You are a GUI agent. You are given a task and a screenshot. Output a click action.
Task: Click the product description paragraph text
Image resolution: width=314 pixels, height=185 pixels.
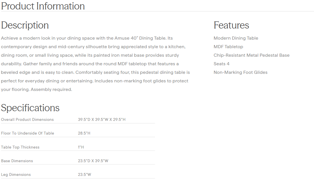tap(95, 64)
